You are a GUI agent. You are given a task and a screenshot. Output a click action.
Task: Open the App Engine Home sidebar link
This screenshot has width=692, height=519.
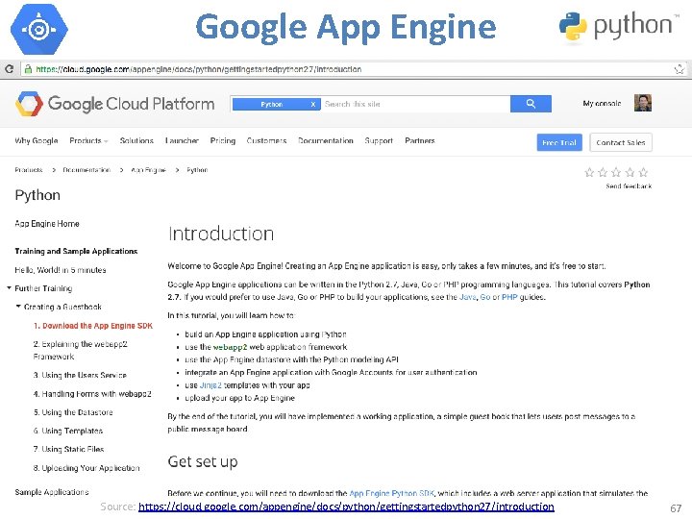tap(47, 224)
